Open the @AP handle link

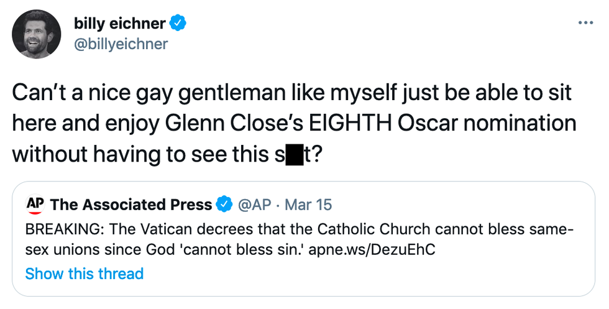(x=254, y=205)
